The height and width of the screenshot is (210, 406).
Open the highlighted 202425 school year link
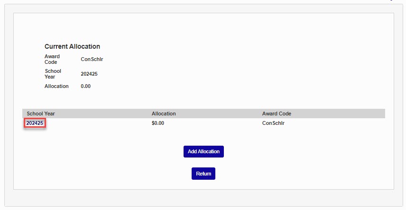click(35, 123)
